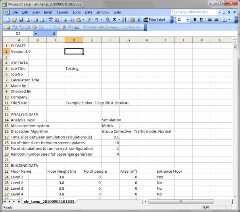Cut selection using the scissors icon

[x=66, y=19]
